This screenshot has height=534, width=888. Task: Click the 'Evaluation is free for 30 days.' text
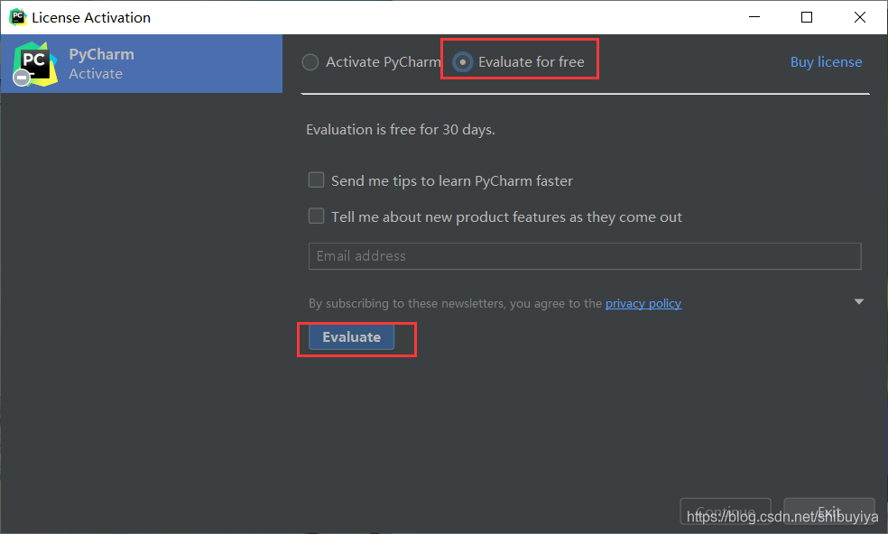pos(401,130)
